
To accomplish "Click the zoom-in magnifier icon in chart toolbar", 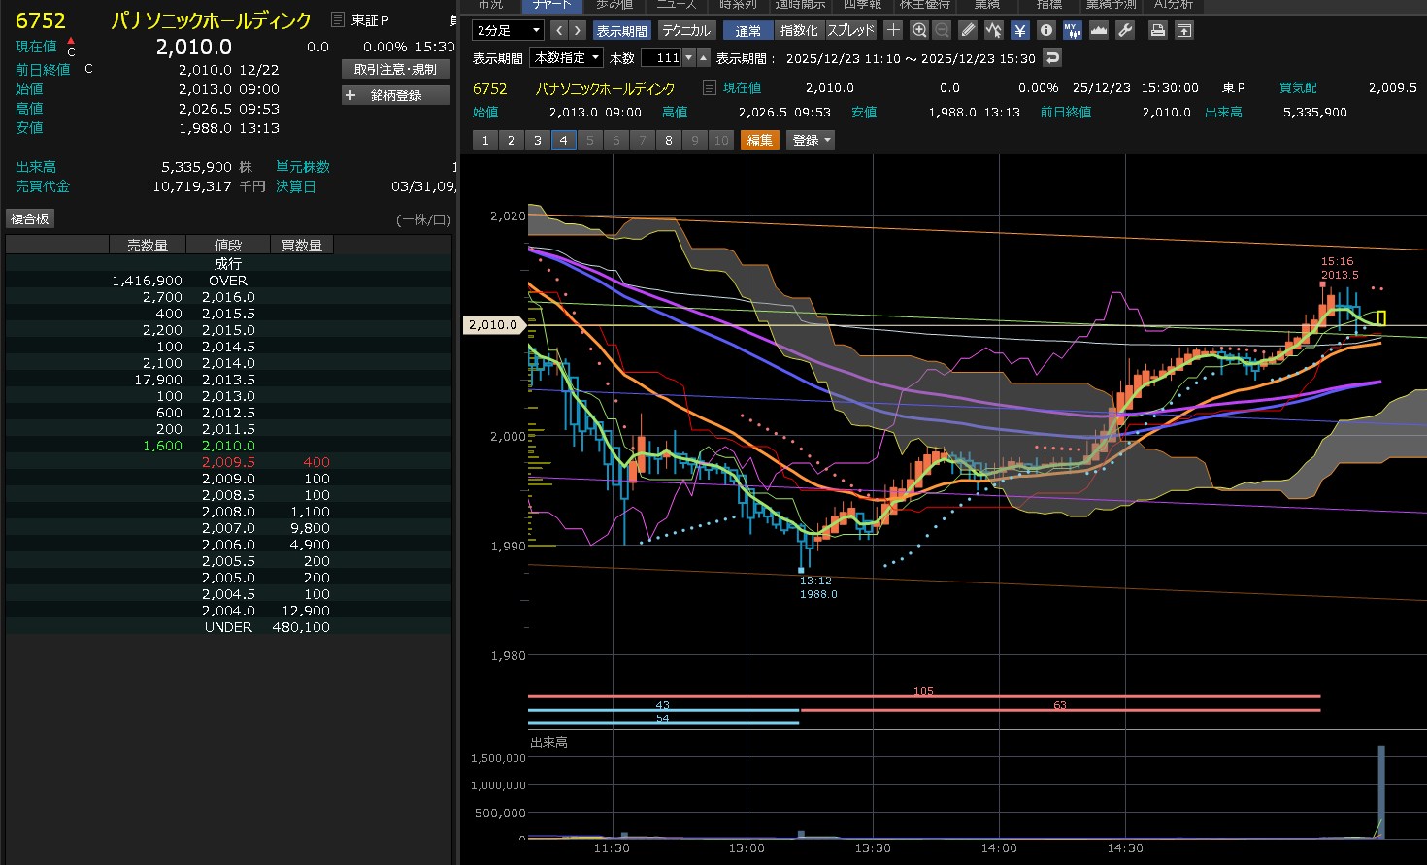I will 919,30.
